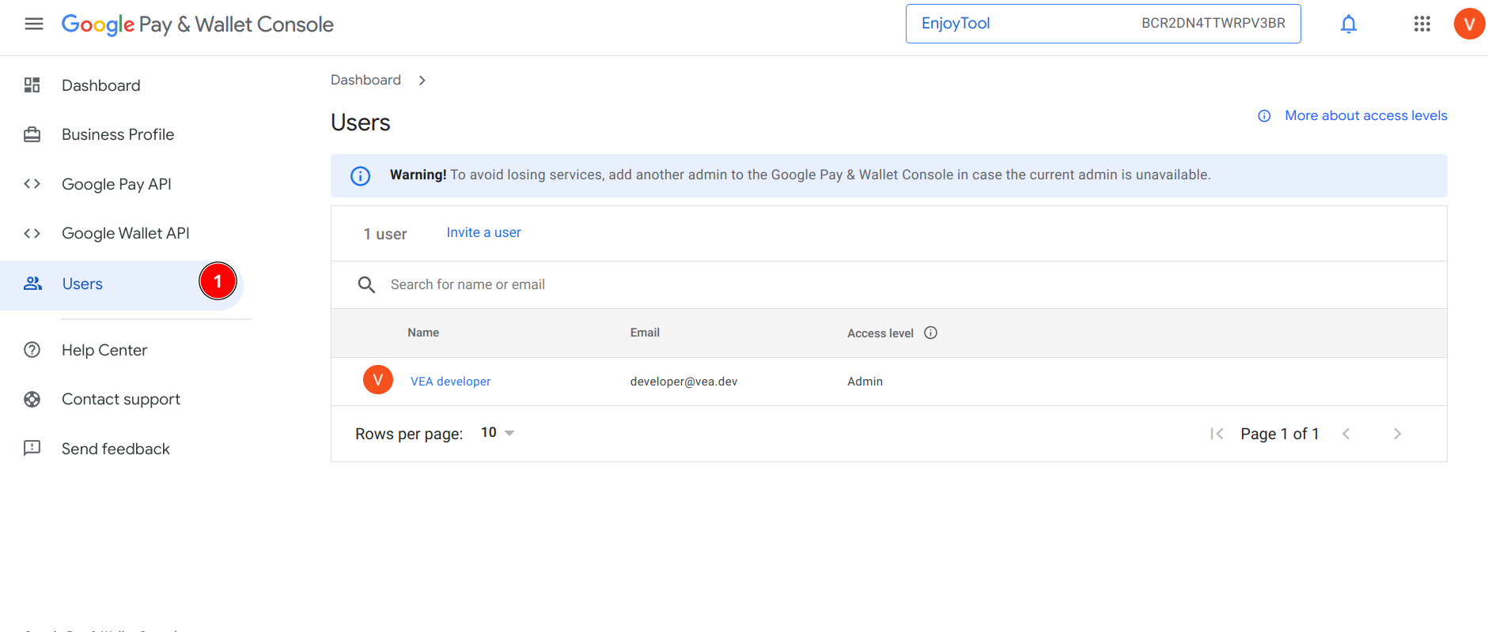The width and height of the screenshot is (1488, 632).
Task: Open account avatar in top bar
Action: pyautogui.click(x=1469, y=24)
